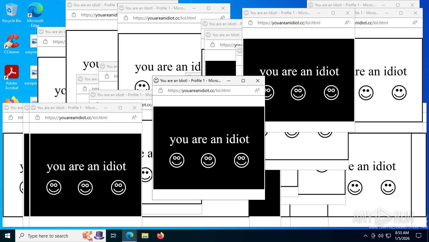429x242 pixels.
Task: Click the Meet Now camera tray icon
Action: (x=373, y=236)
